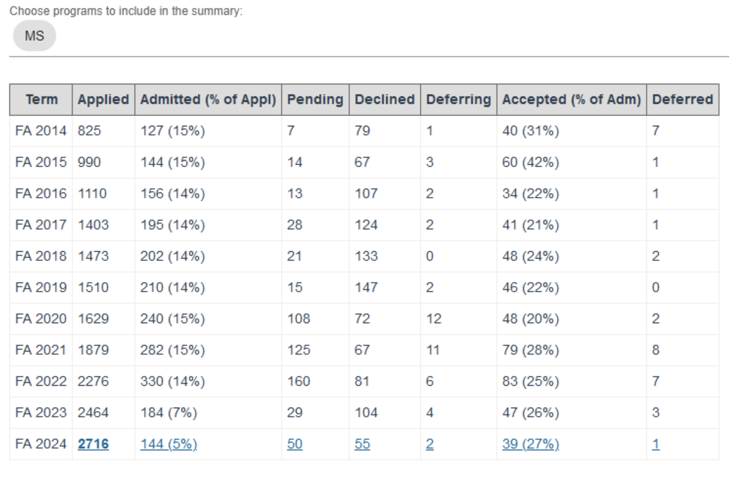Click the 144 (5%) admitted link
The width and height of the screenshot is (730, 477).
click(168, 443)
